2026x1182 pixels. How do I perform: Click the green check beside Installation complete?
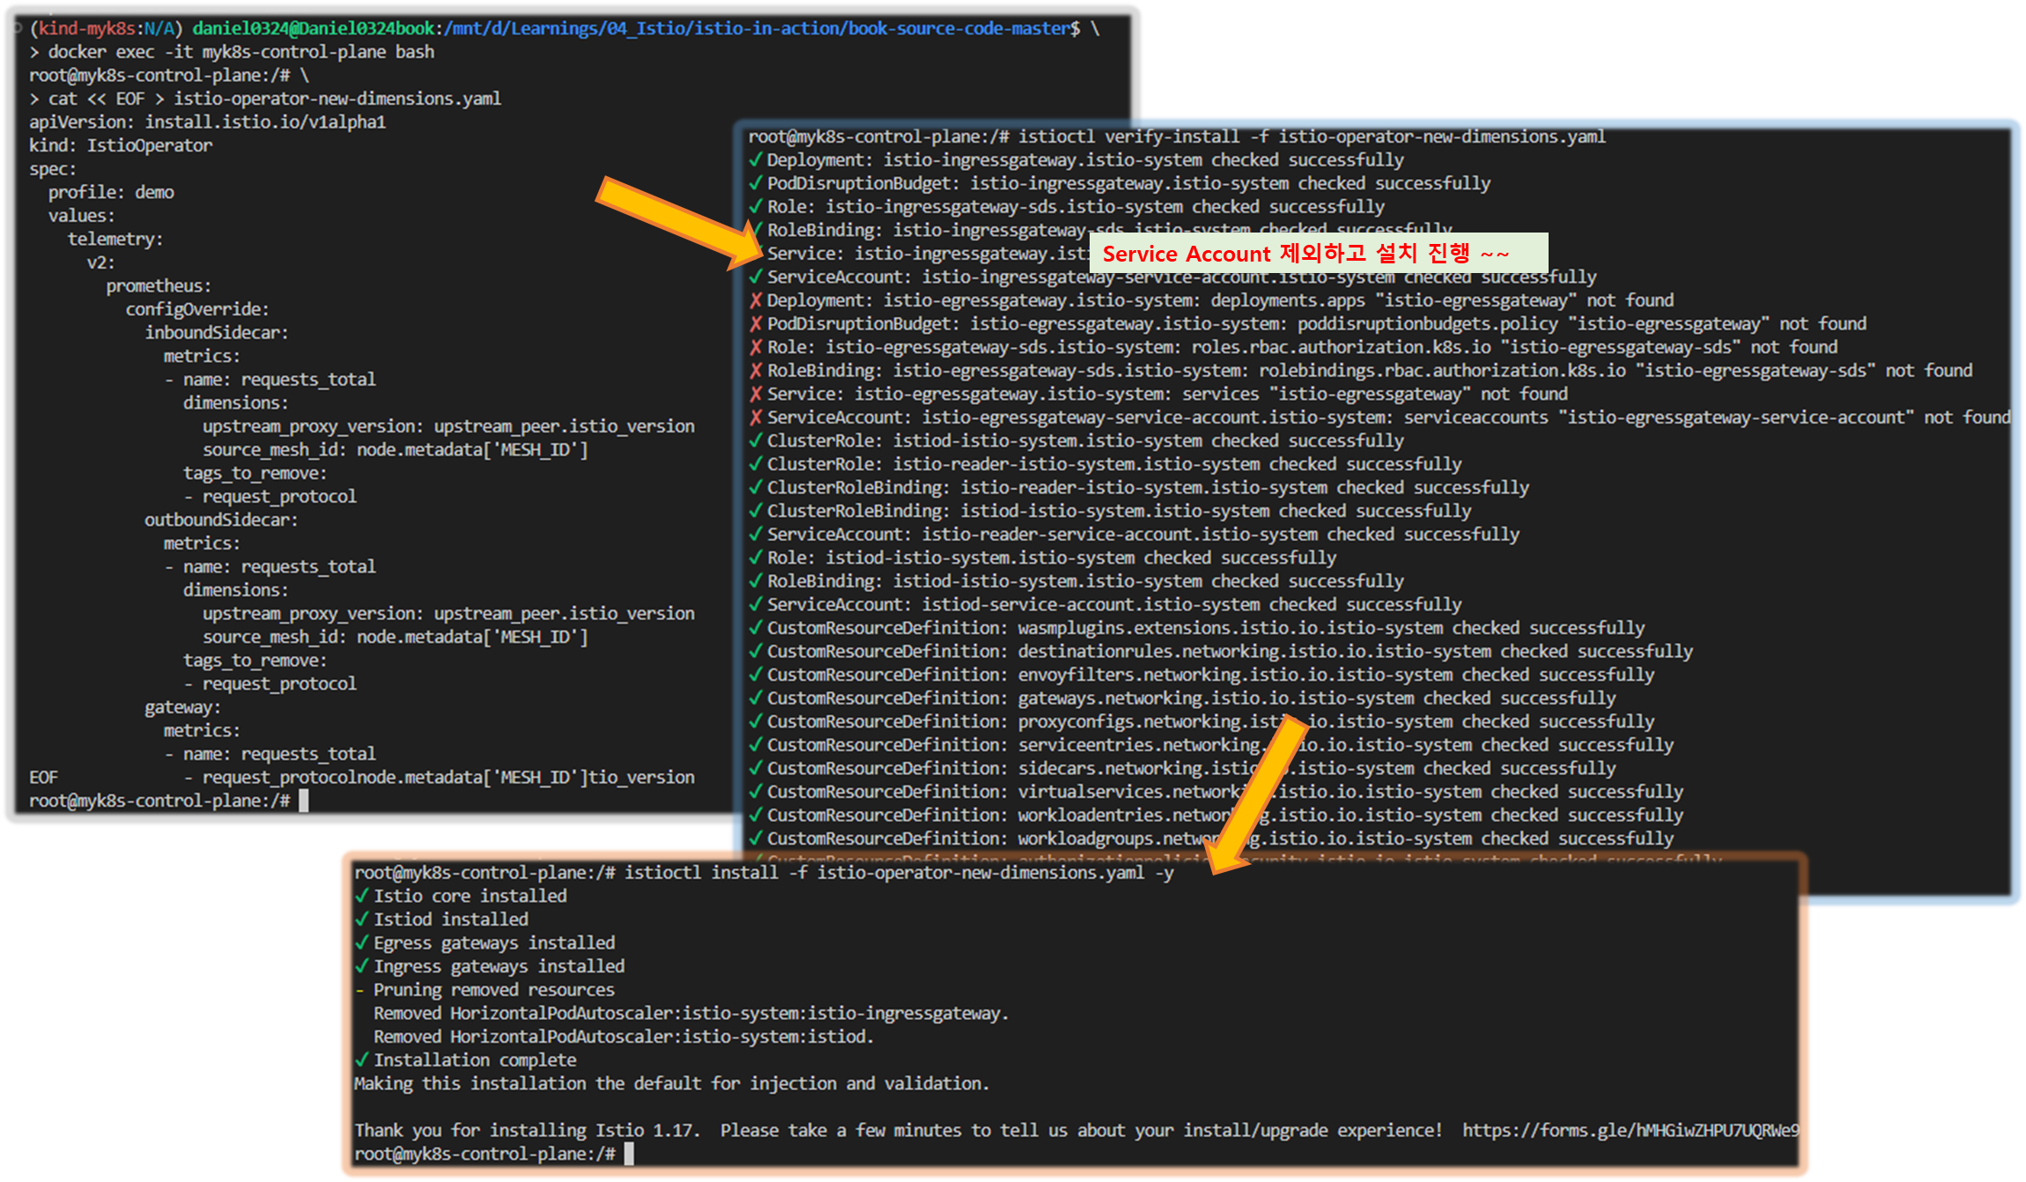point(361,1060)
